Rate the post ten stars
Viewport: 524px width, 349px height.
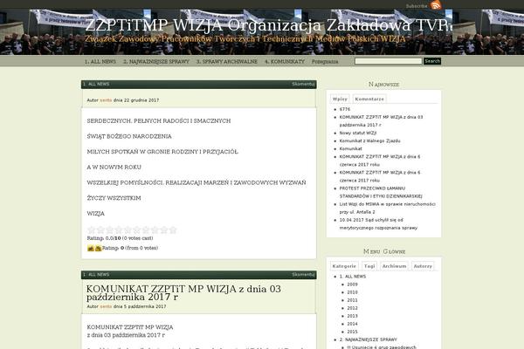(173, 229)
